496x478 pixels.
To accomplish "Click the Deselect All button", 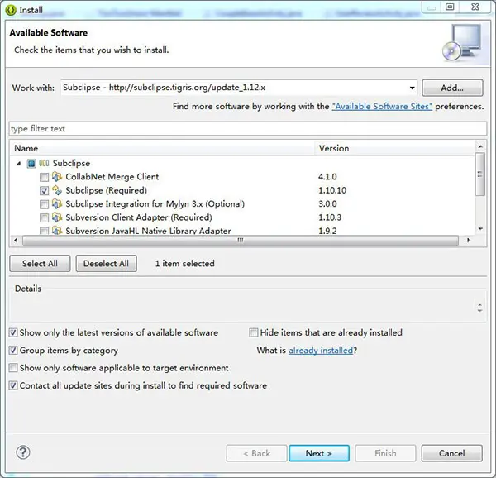I will [x=107, y=264].
